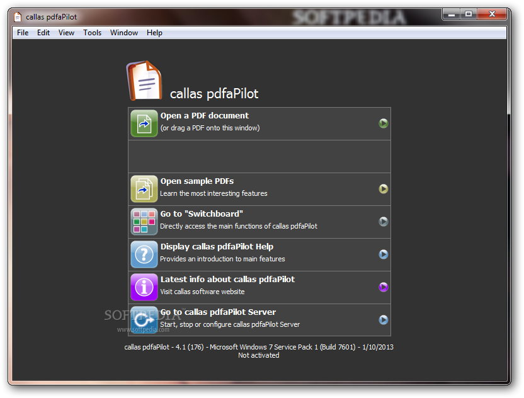Open the View menu

(x=66, y=33)
